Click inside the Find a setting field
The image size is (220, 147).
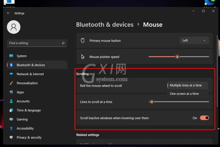[37, 43]
